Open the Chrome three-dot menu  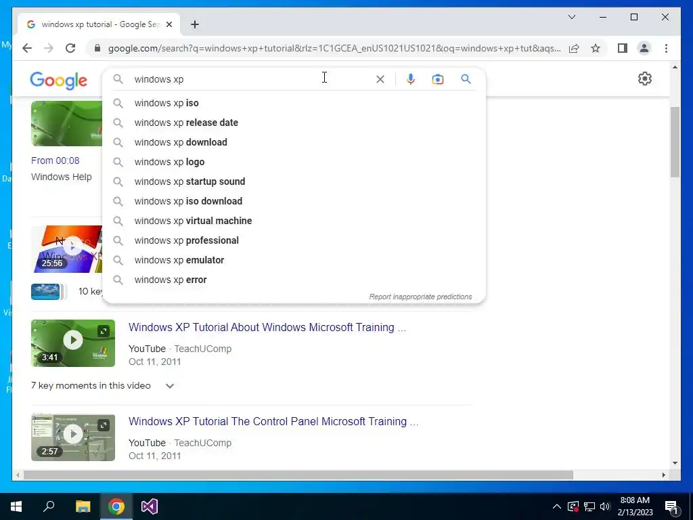[x=666, y=48]
